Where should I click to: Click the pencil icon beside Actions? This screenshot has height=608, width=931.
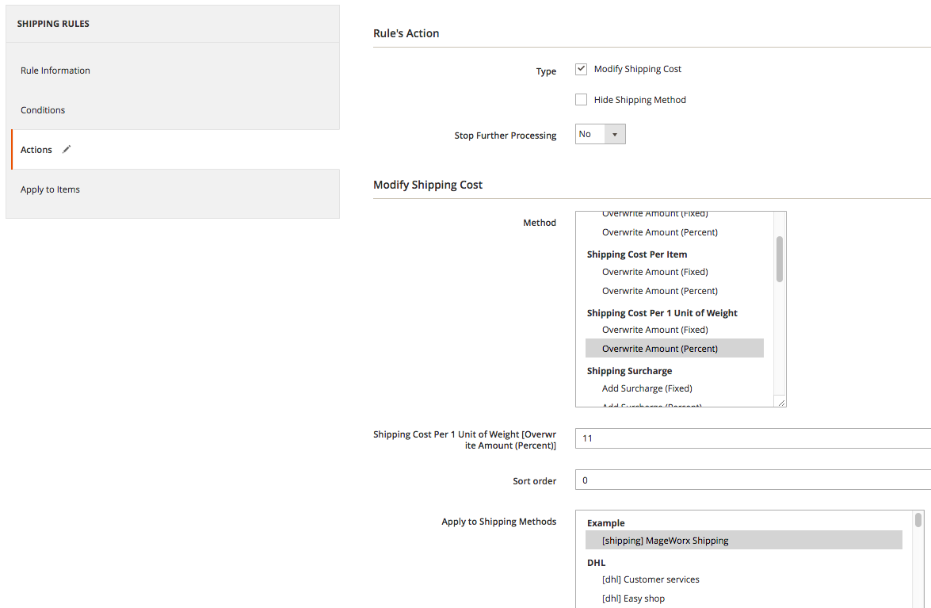(x=67, y=149)
